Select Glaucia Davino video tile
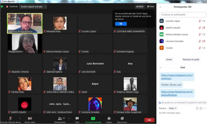The width and height of the screenshot is (207, 124). click(25, 44)
